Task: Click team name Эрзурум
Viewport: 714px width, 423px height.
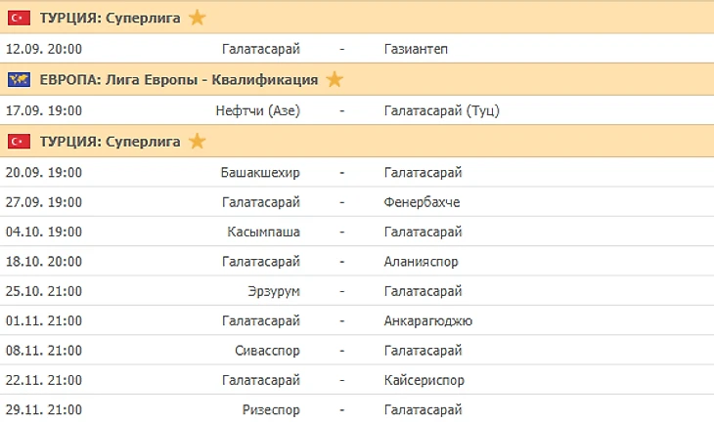Action: 274,291
